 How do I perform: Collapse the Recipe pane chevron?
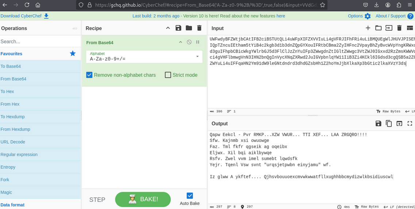pos(168,28)
